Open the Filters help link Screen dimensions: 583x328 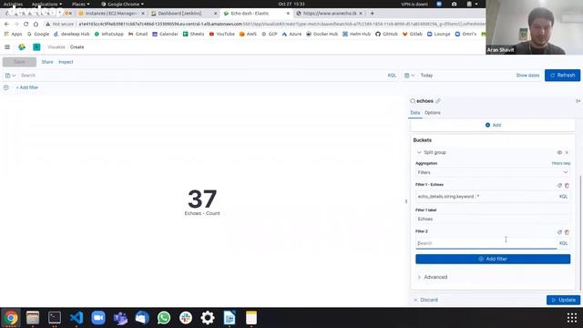pos(561,163)
